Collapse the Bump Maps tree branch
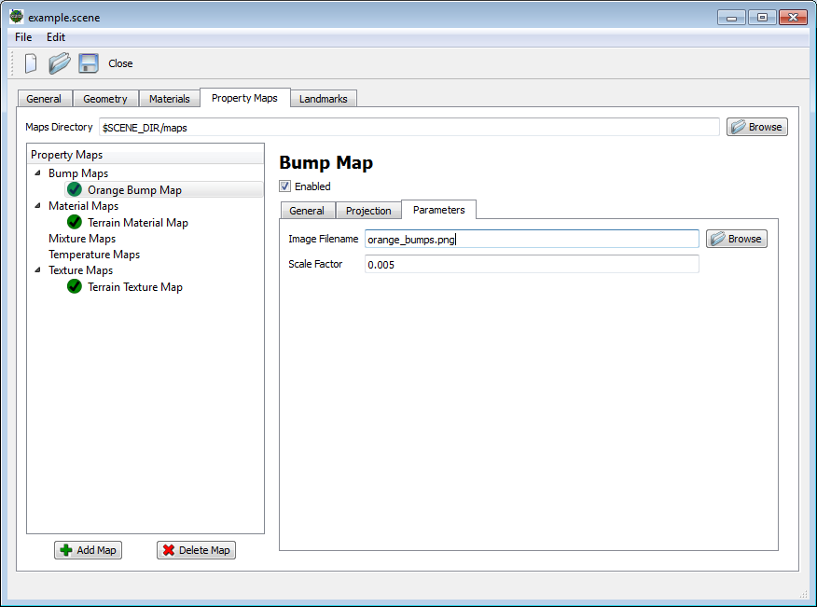Viewport: 817px width, 607px height. (35, 172)
